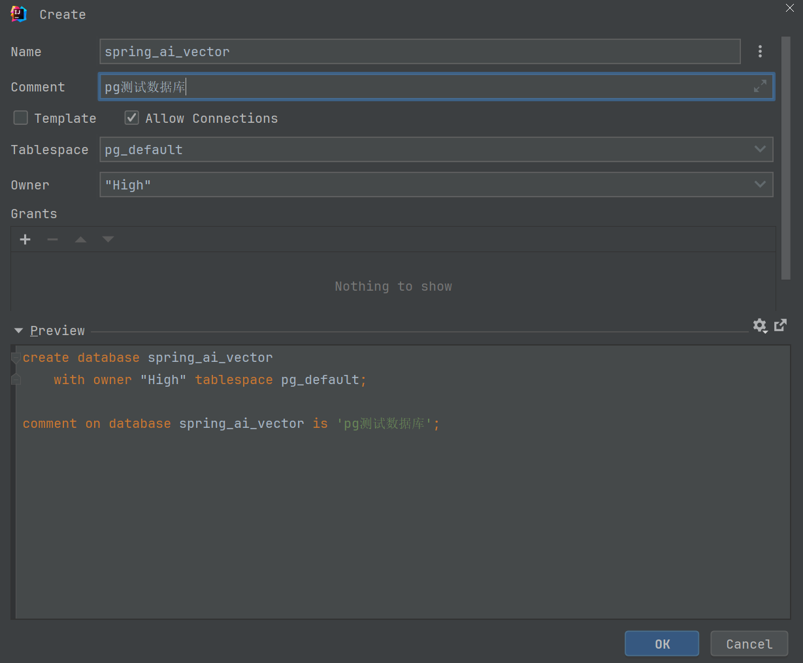
Task: Click the 'with owner' preview line
Action: [210, 380]
